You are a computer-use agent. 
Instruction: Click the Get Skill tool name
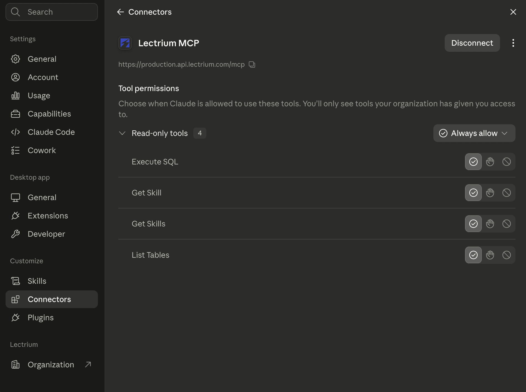tap(146, 193)
